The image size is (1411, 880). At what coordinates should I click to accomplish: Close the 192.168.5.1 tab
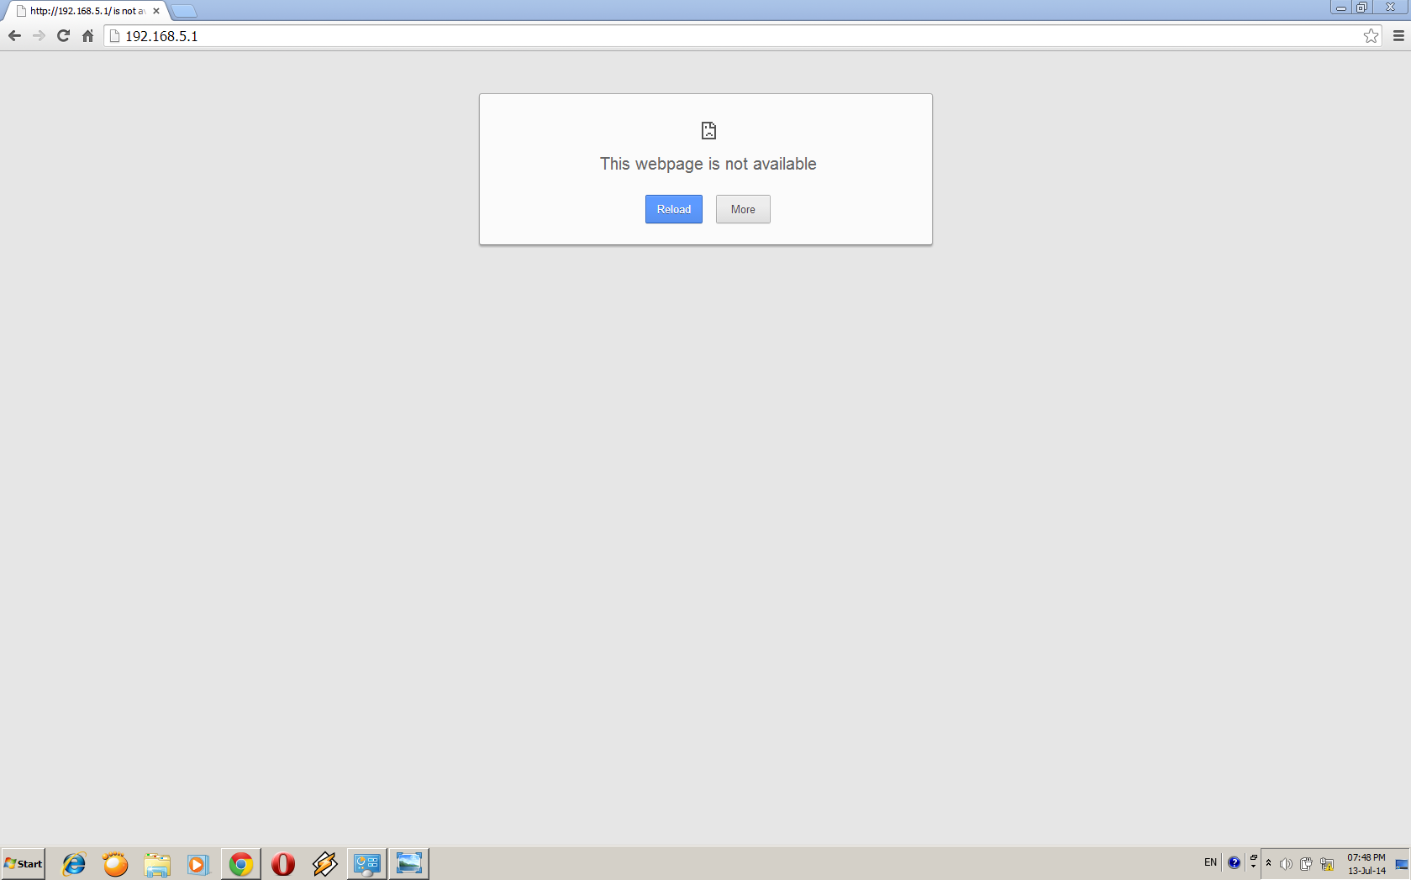coord(156,11)
